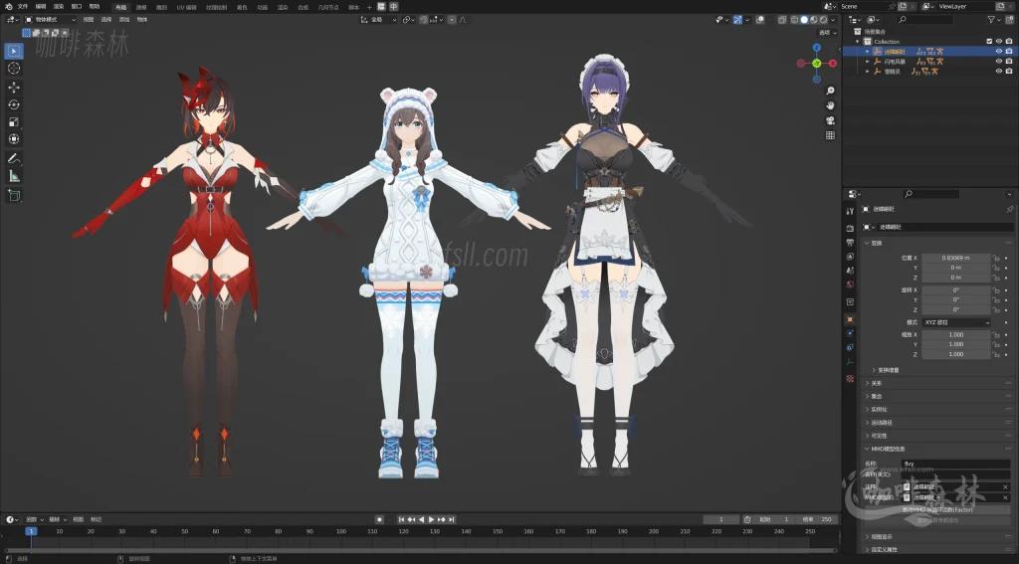
Task: Hide Collection using its eye icon
Action: tap(999, 41)
